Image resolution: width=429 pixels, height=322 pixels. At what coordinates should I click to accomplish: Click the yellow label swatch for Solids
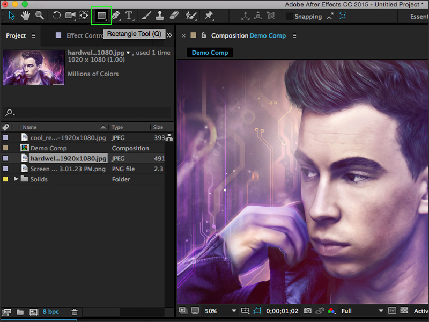[x=5, y=179]
